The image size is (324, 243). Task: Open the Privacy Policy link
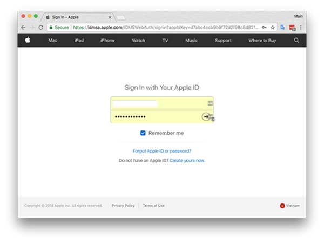tap(123, 206)
